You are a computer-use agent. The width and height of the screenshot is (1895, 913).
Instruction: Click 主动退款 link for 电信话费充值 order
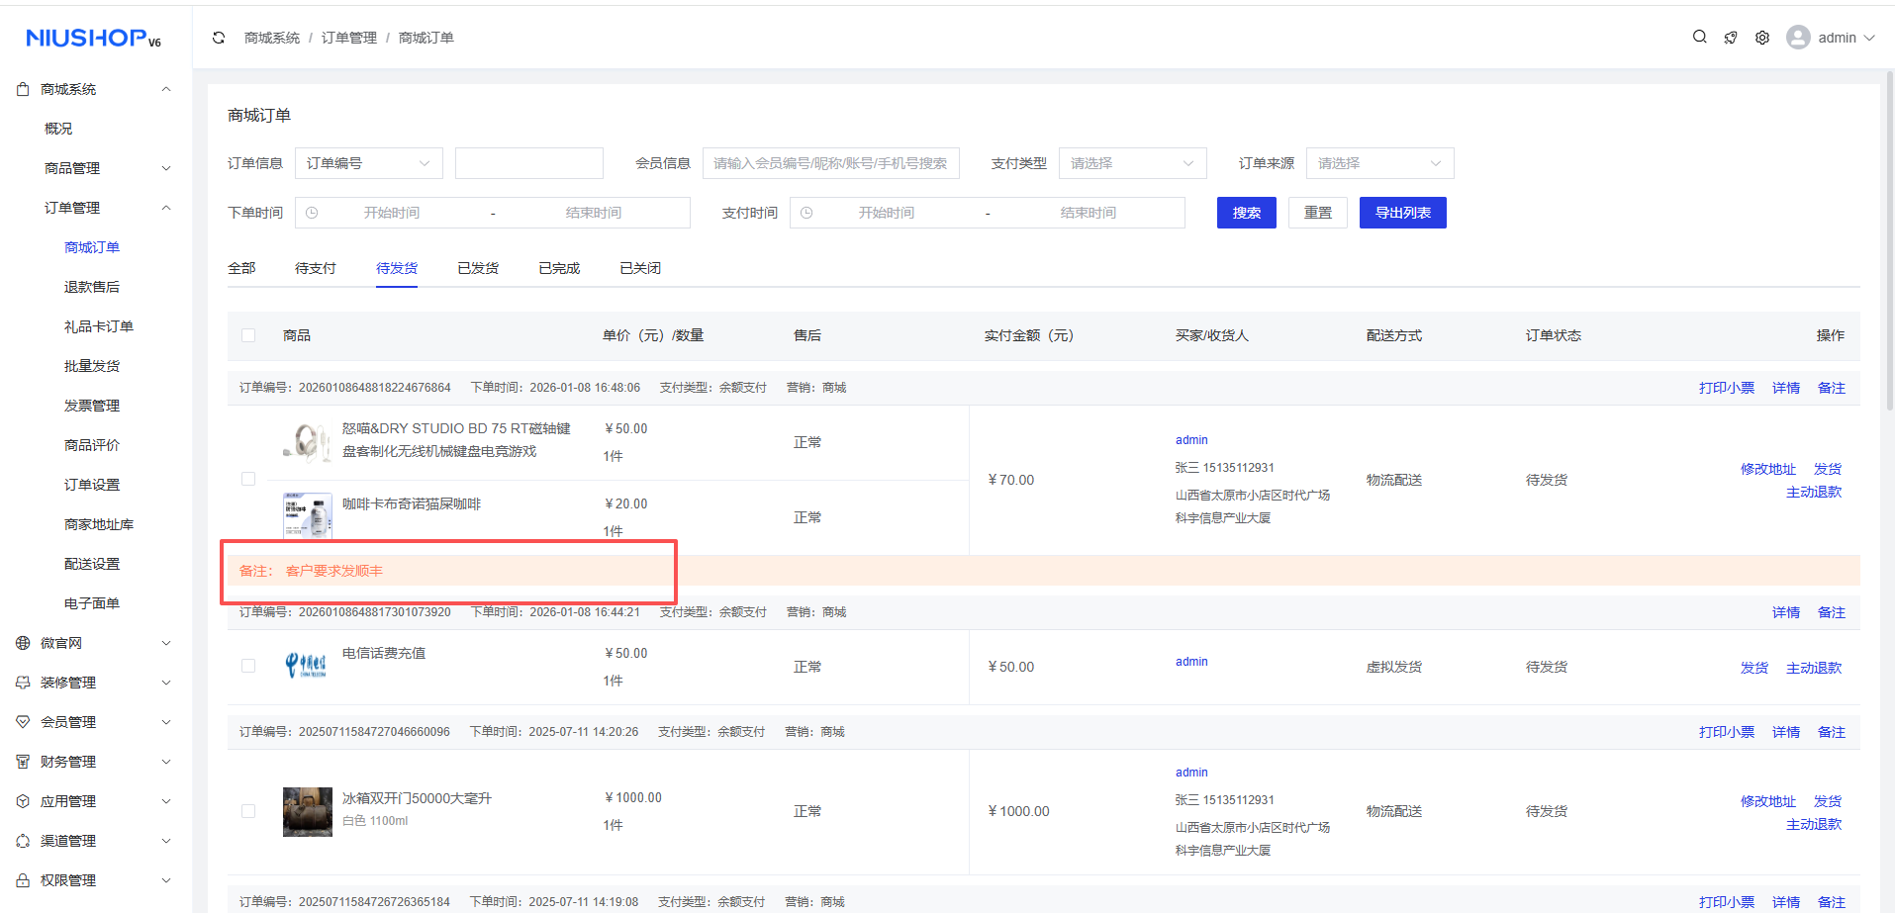pos(1813,668)
